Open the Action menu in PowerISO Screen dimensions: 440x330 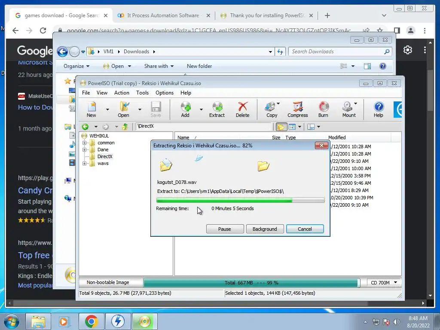122,93
